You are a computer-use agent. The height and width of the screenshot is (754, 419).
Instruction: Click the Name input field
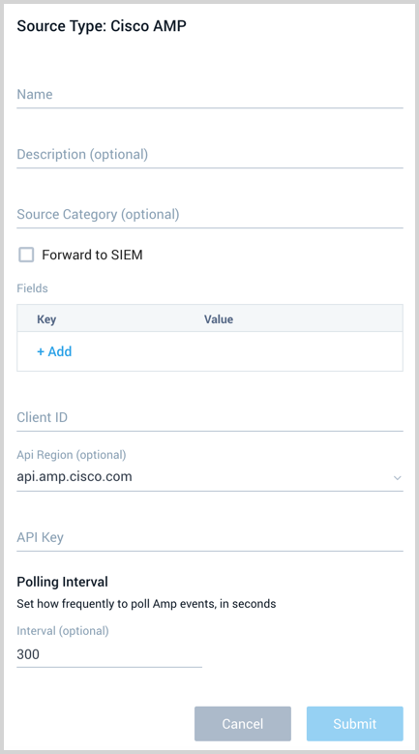point(209,94)
